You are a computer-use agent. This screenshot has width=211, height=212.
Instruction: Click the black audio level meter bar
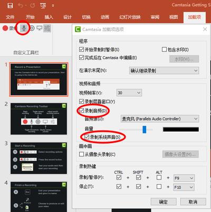[181, 129]
